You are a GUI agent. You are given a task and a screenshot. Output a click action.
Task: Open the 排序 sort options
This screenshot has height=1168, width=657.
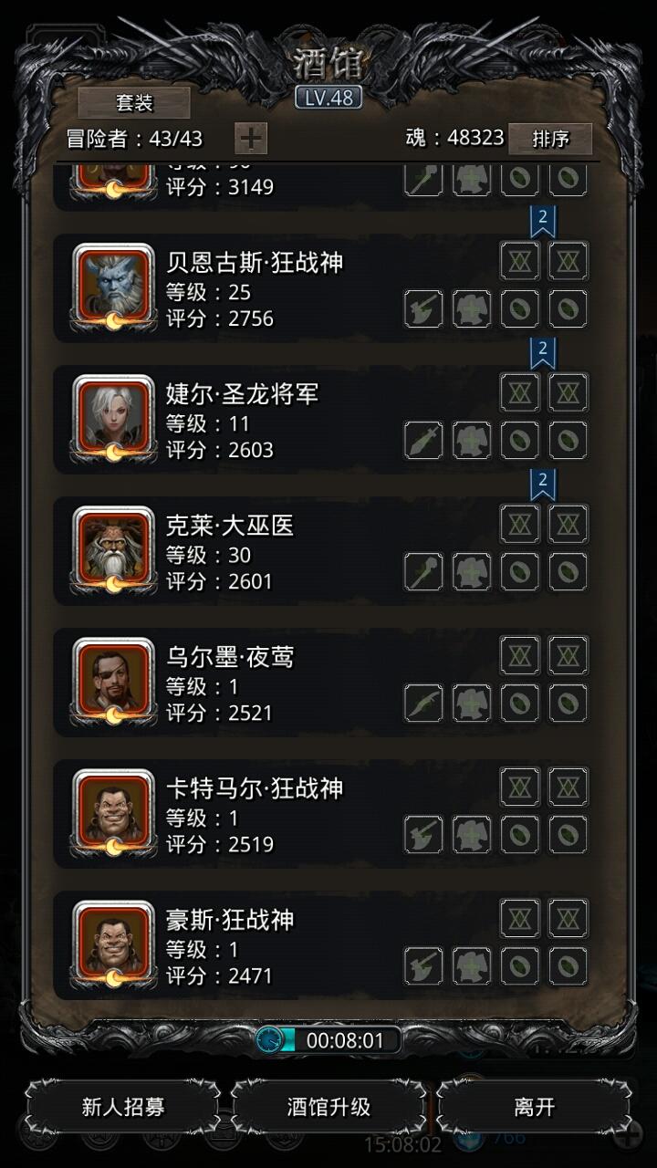(x=550, y=139)
